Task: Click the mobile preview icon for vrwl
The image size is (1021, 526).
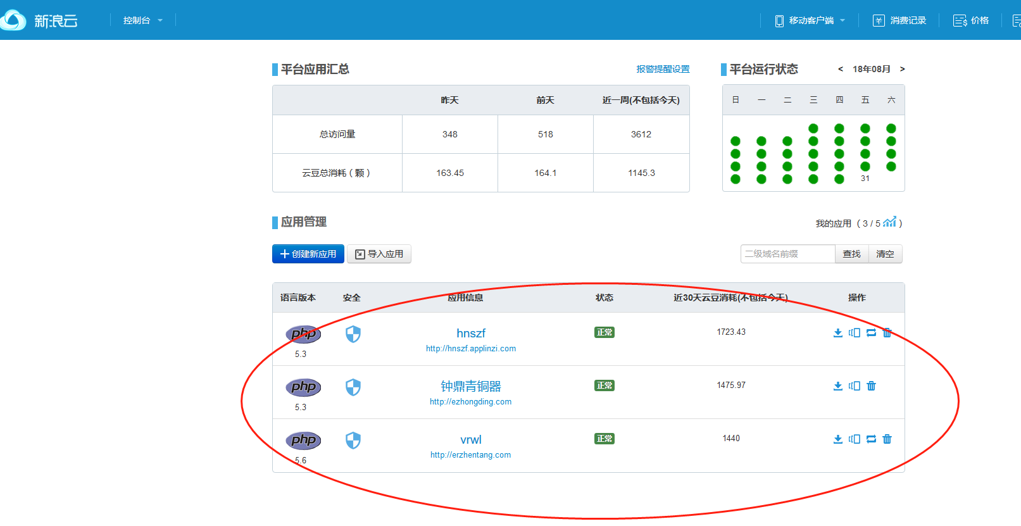Action: click(855, 439)
